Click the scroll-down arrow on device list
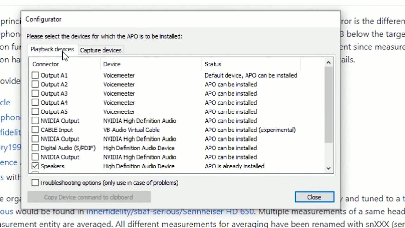Screen dimensions: 405x228 click(328, 168)
